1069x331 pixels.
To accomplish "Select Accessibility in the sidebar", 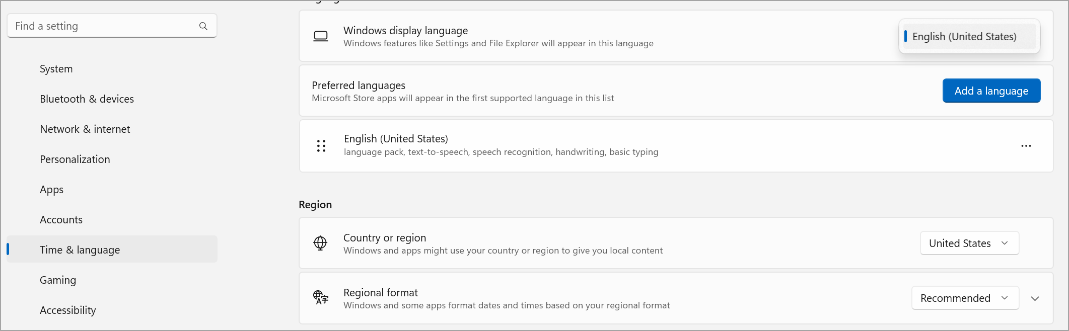I will point(67,310).
